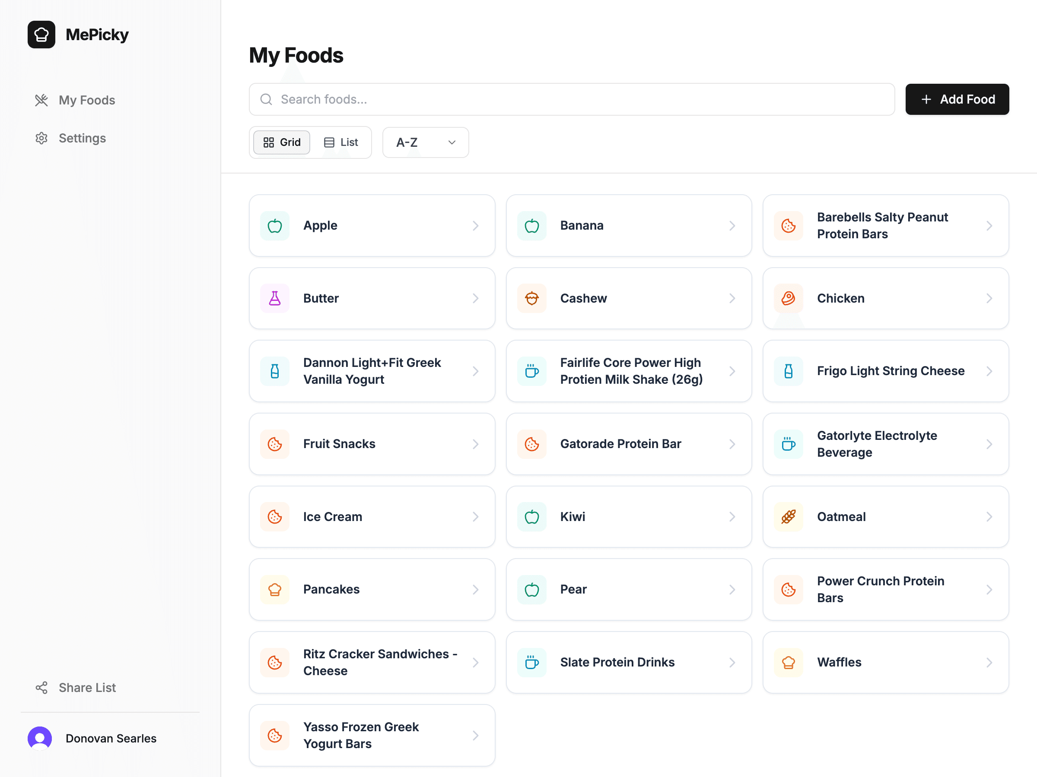Click the apple icon next to Apple
The width and height of the screenshot is (1037, 777).
[274, 225]
